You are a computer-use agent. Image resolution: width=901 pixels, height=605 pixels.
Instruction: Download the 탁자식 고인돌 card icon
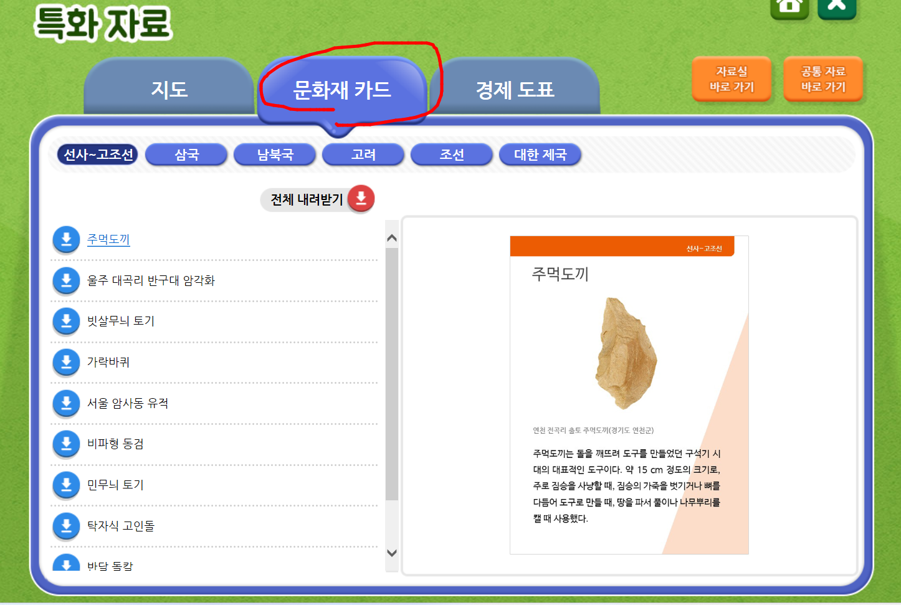tap(66, 526)
